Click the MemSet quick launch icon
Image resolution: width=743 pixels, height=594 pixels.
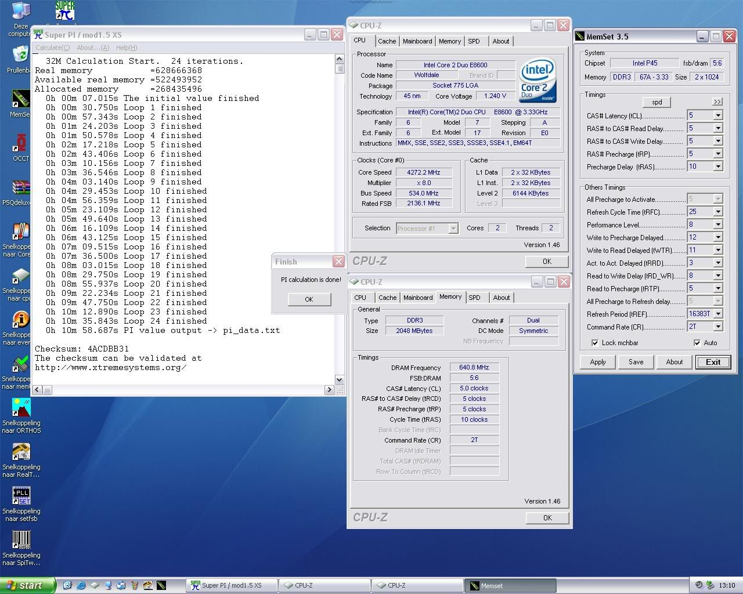(161, 585)
